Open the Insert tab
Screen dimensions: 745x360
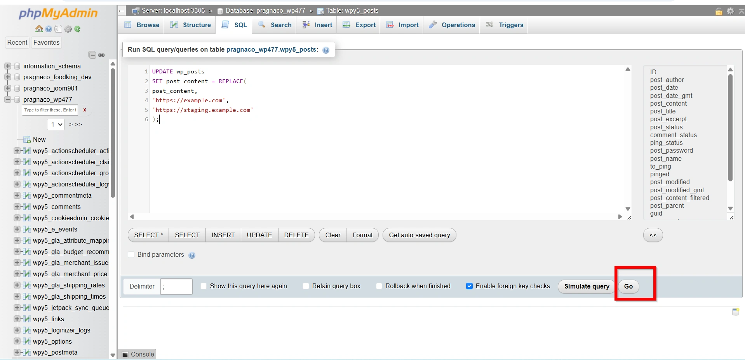317,25
